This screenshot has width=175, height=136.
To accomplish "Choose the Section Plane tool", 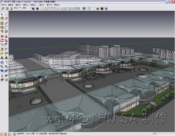I will click(x=6, y=80).
